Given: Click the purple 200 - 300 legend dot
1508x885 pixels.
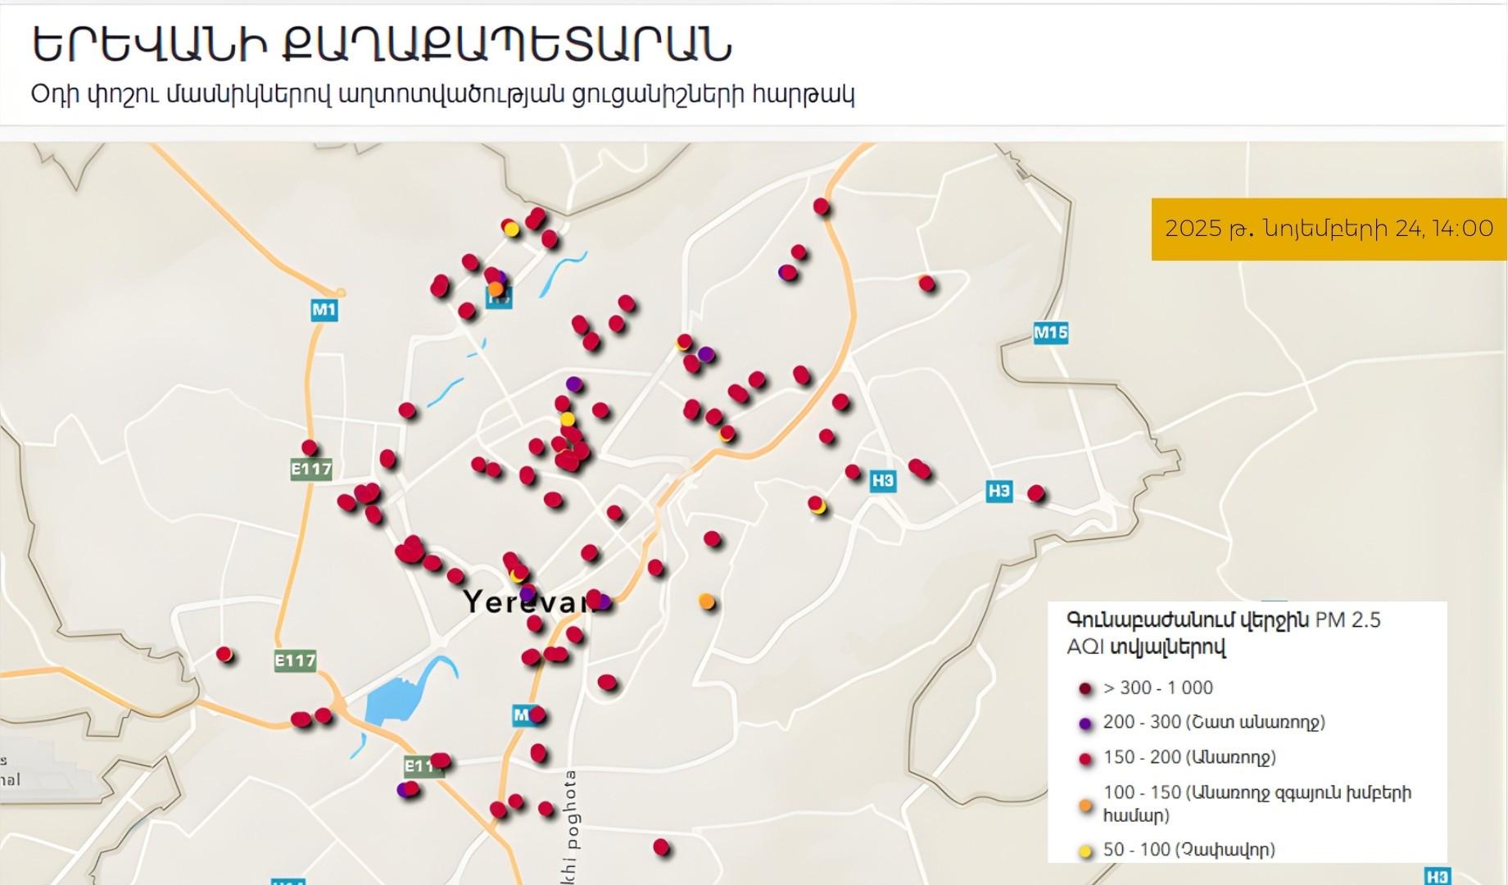Looking at the screenshot, I should tap(1086, 724).
